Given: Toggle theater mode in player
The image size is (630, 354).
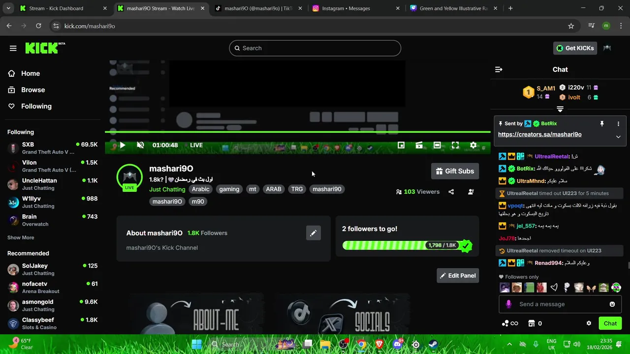Looking at the screenshot, I should (437, 145).
